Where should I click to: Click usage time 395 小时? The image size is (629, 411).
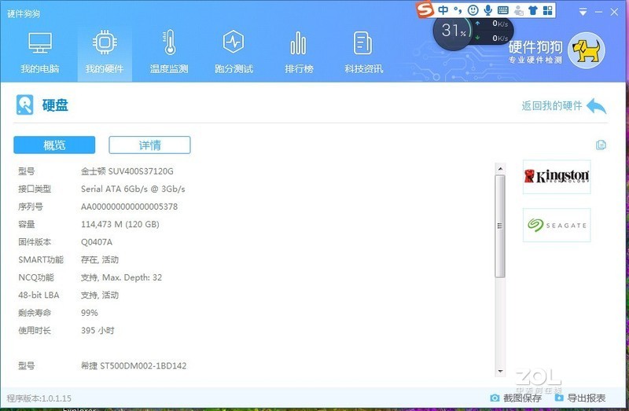click(x=97, y=330)
